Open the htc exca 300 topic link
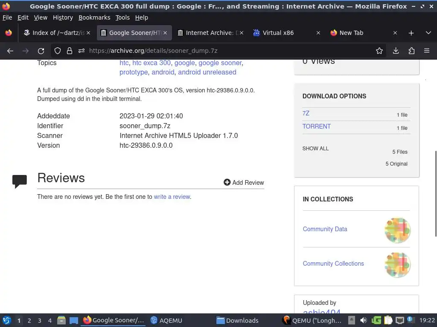This screenshot has height=327, width=437. point(151,63)
